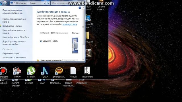Screen dimensions: 182x102
Task: Click the refresh arrows button in address bar
Action: coord(48,3)
